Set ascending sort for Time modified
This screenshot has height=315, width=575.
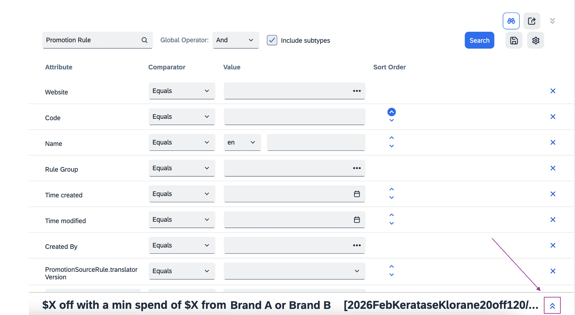click(392, 215)
